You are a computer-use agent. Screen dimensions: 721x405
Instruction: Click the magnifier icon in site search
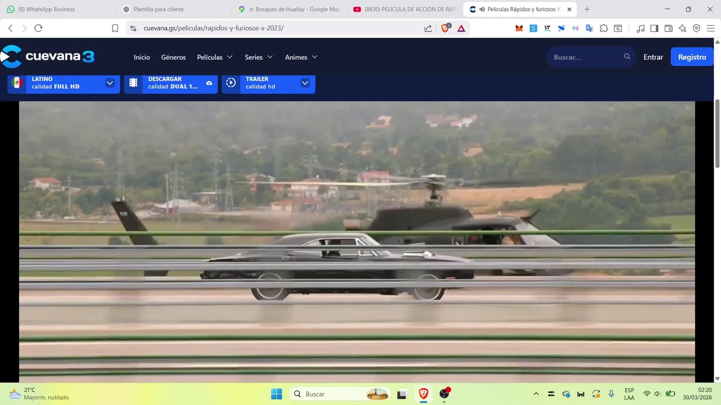pyautogui.click(x=627, y=57)
